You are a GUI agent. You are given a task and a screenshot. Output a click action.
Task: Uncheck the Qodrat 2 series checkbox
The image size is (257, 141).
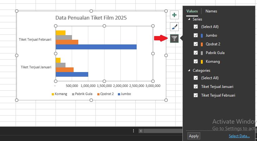click(x=196, y=44)
